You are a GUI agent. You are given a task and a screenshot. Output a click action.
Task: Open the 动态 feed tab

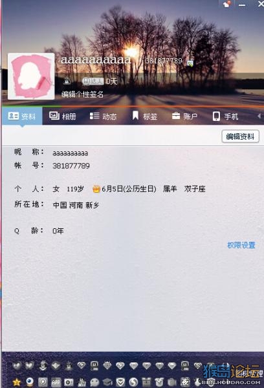tap(103, 116)
